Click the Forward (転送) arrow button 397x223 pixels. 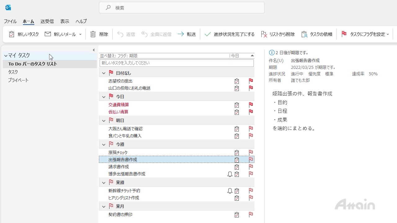click(187, 34)
